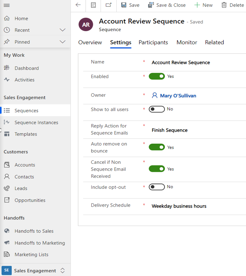Click the Opportunities label
The width and height of the screenshot is (246, 276).
tap(30, 200)
